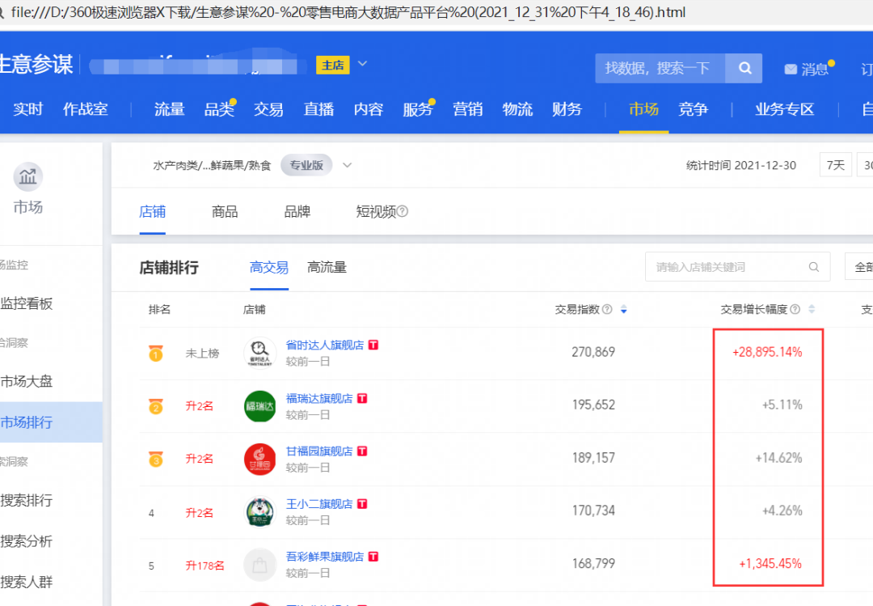Open the 财务 menu
Screen dimensions: 873x606
(567, 109)
